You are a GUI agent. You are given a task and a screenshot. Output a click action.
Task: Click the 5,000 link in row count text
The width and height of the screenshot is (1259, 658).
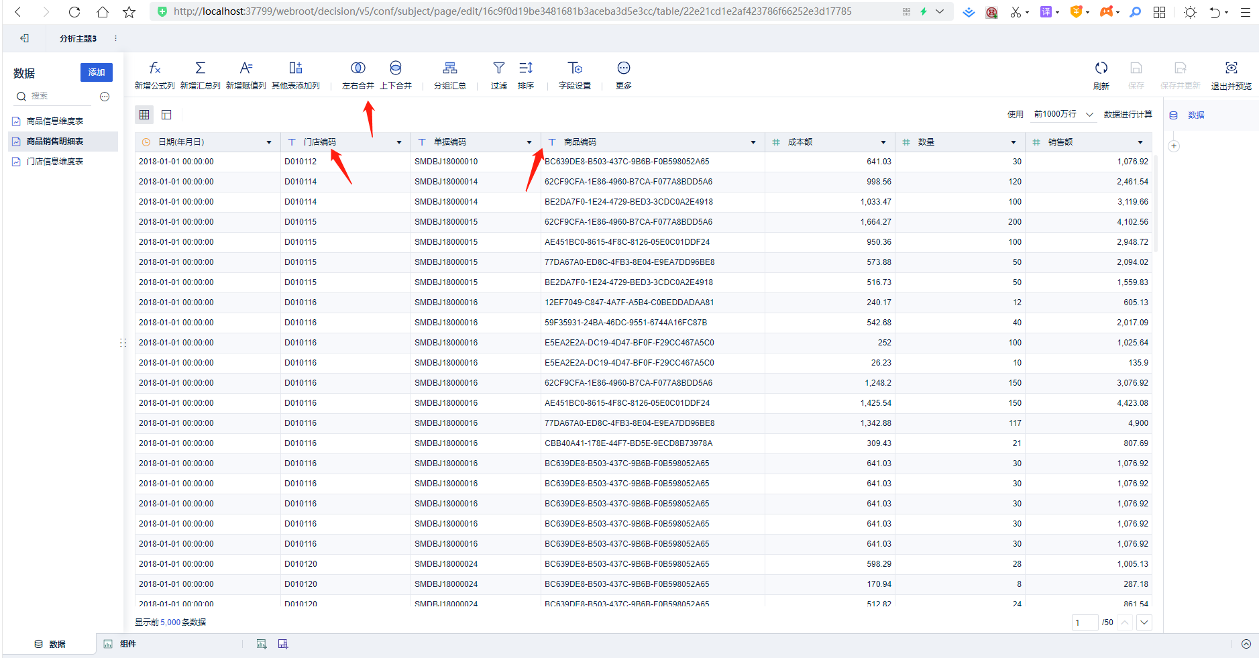[x=170, y=622]
